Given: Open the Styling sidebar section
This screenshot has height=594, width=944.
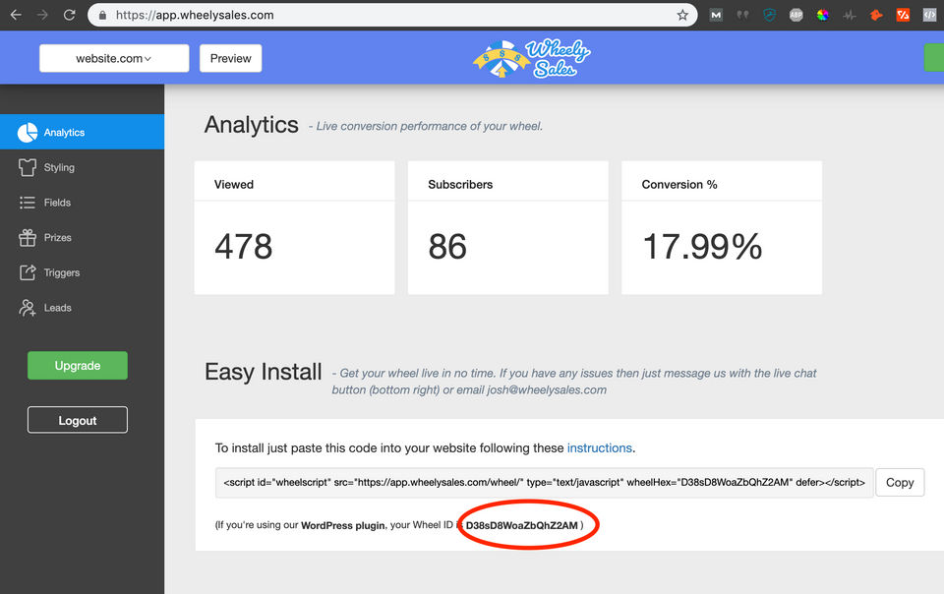Looking at the screenshot, I should pos(82,167).
